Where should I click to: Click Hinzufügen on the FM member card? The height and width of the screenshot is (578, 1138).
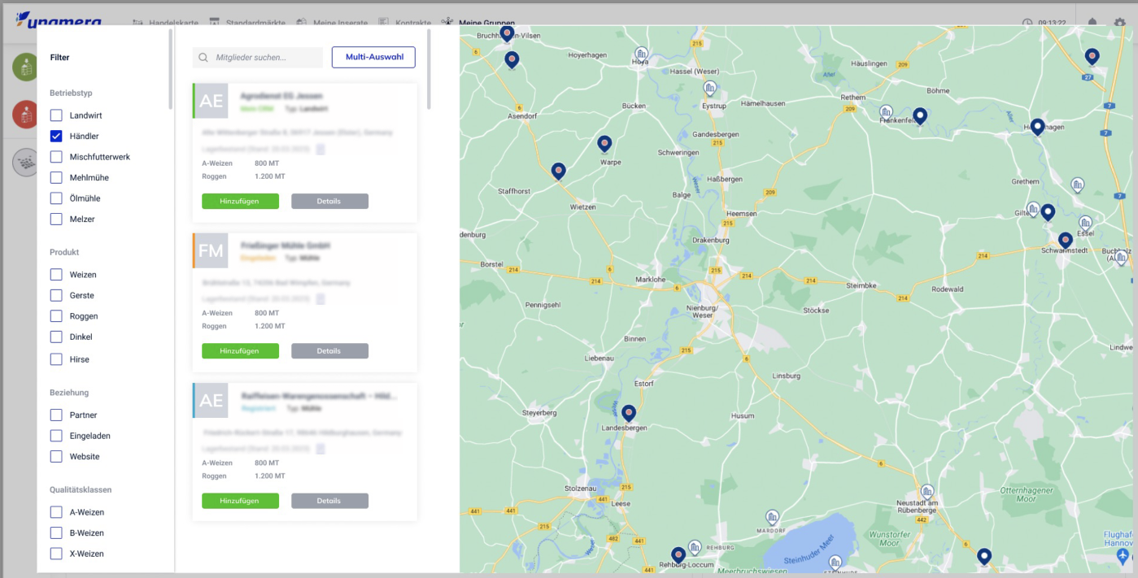(240, 351)
